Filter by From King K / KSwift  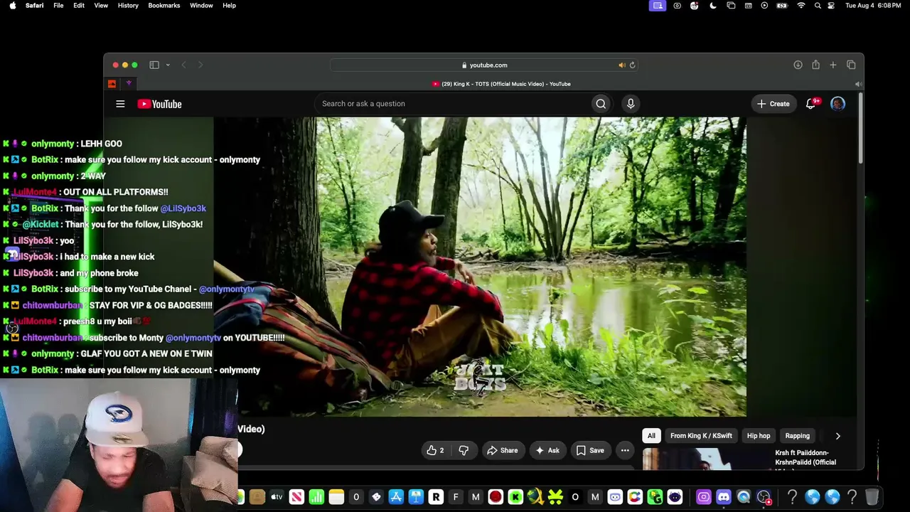coord(701,436)
